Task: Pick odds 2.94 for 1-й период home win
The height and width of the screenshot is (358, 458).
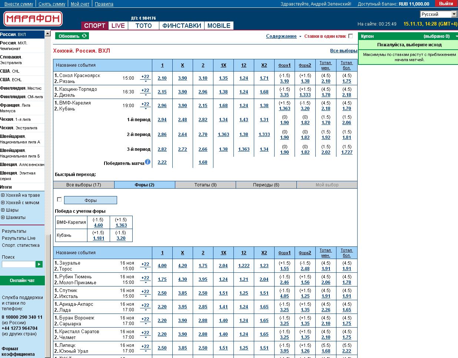Action: coord(162,120)
